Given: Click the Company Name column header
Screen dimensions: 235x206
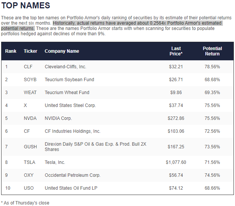Looking at the screenshot, I should [62, 51].
